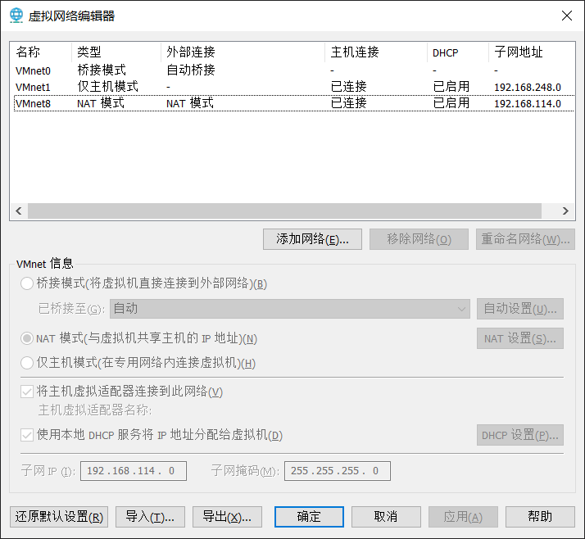Select the VMnet8 network row

tap(294, 103)
